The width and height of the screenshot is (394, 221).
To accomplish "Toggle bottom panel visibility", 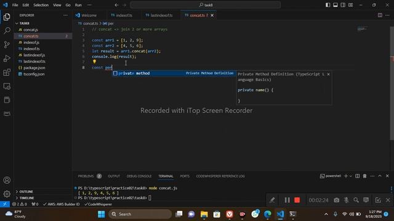I will point(335,5).
